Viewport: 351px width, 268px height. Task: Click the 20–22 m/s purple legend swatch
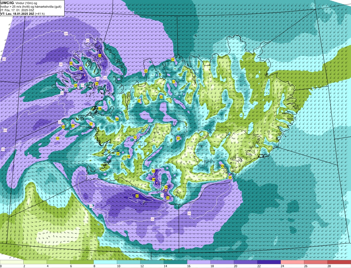[246, 262]
